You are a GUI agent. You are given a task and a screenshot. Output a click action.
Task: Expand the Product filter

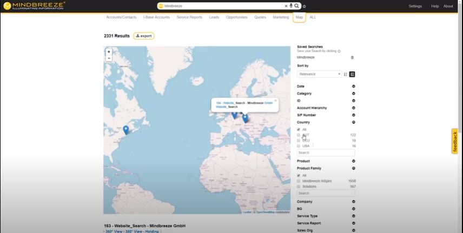point(353,161)
